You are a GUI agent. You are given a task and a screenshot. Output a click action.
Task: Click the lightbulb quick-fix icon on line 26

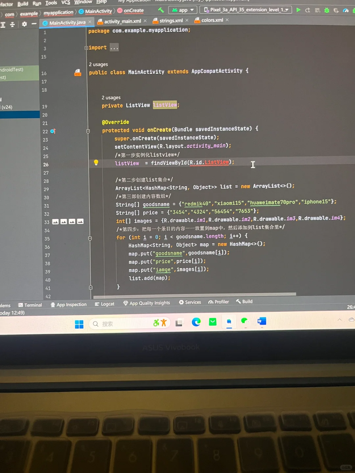pos(96,162)
